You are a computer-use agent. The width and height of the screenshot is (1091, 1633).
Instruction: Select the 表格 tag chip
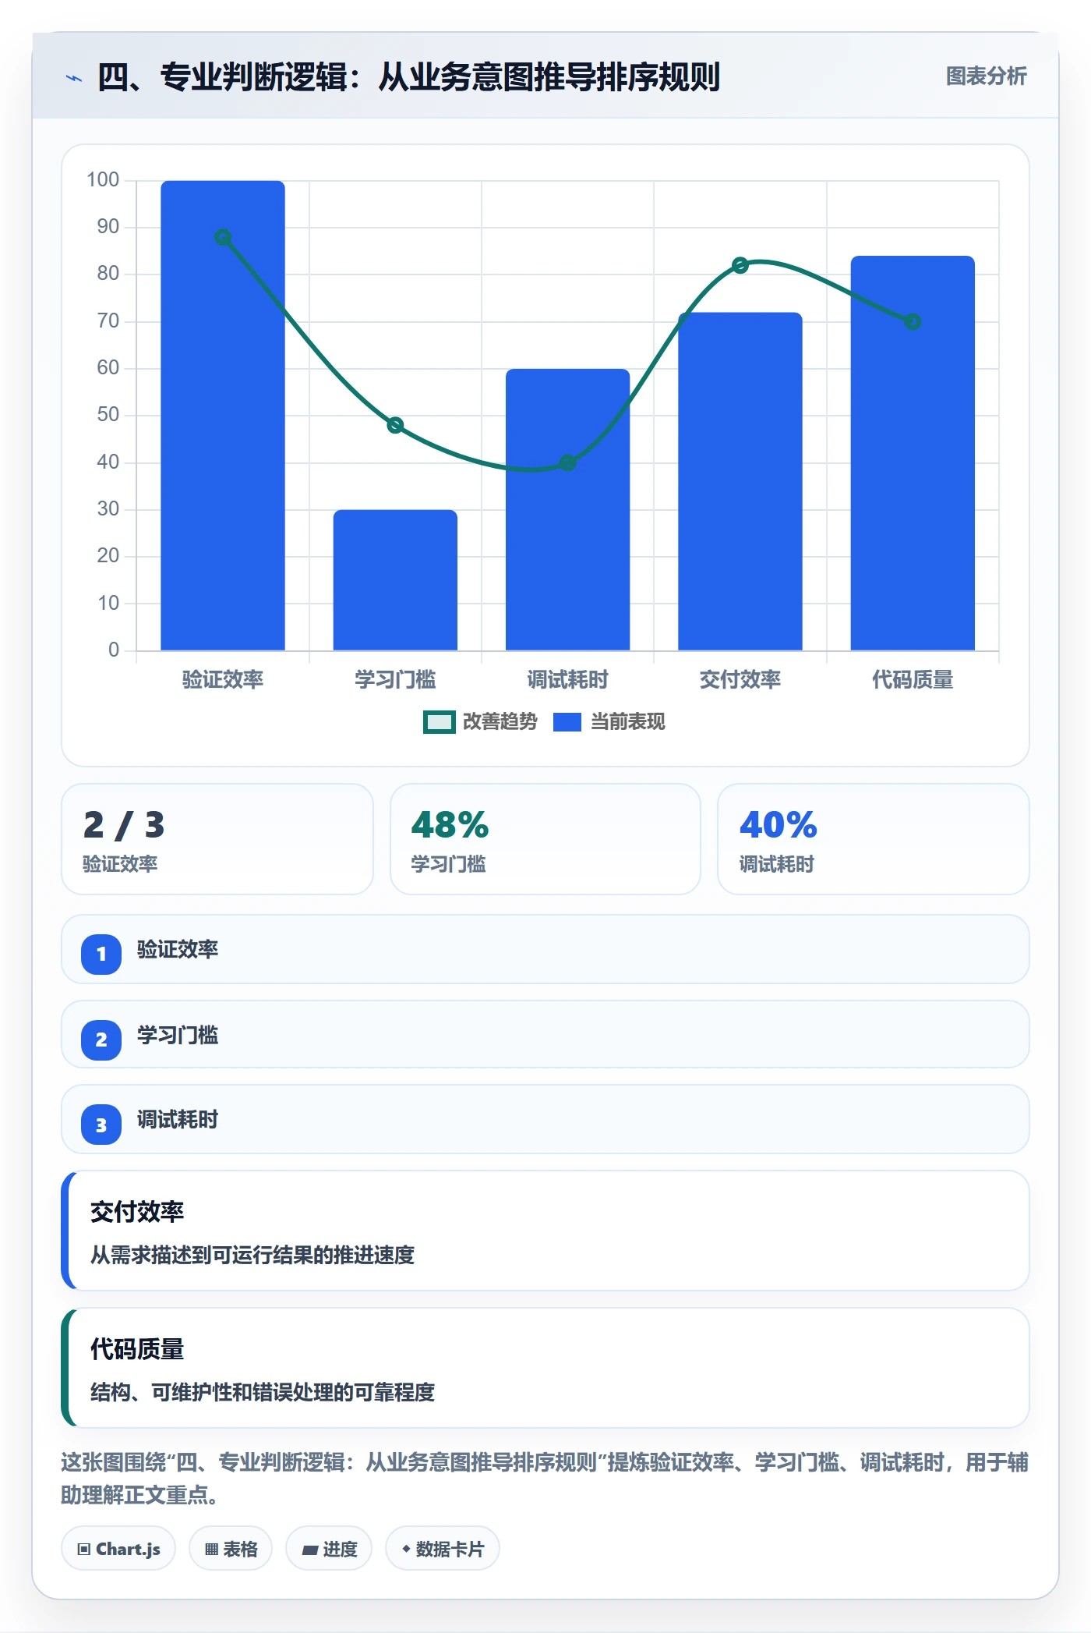click(231, 1549)
